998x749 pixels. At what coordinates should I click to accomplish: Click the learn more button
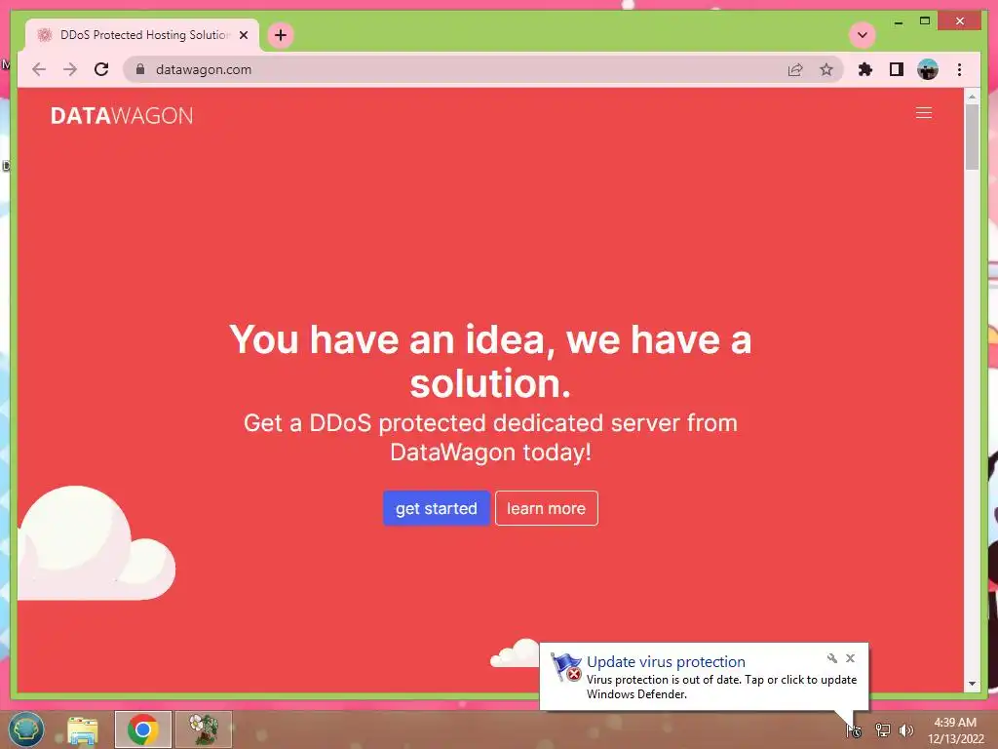[x=546, y=508]
